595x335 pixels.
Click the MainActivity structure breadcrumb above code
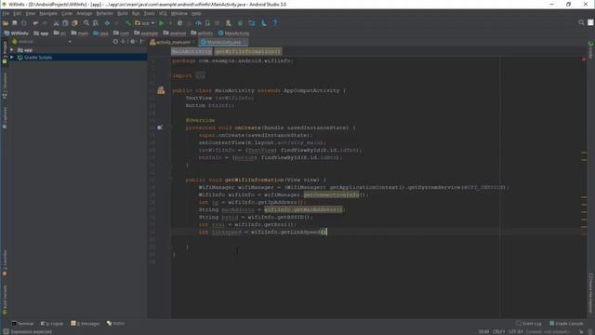[x=192, y=51]
